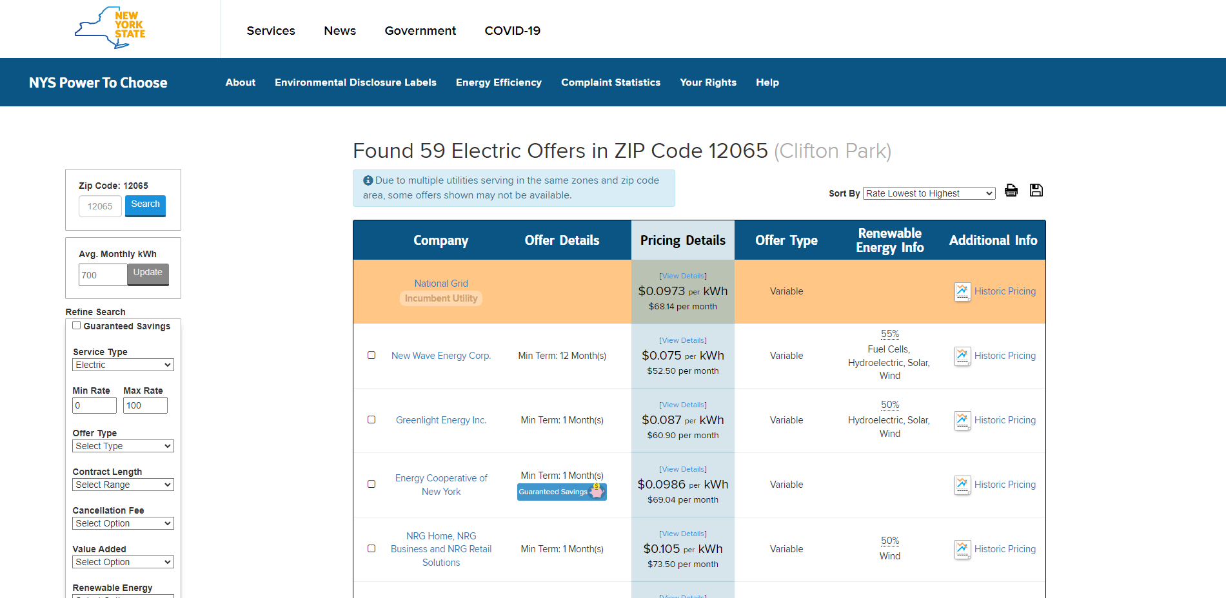Open the Service Type dropdown
Viewport: 1226px width, 598px height.
pyautogui.click(x=123, y=365)
